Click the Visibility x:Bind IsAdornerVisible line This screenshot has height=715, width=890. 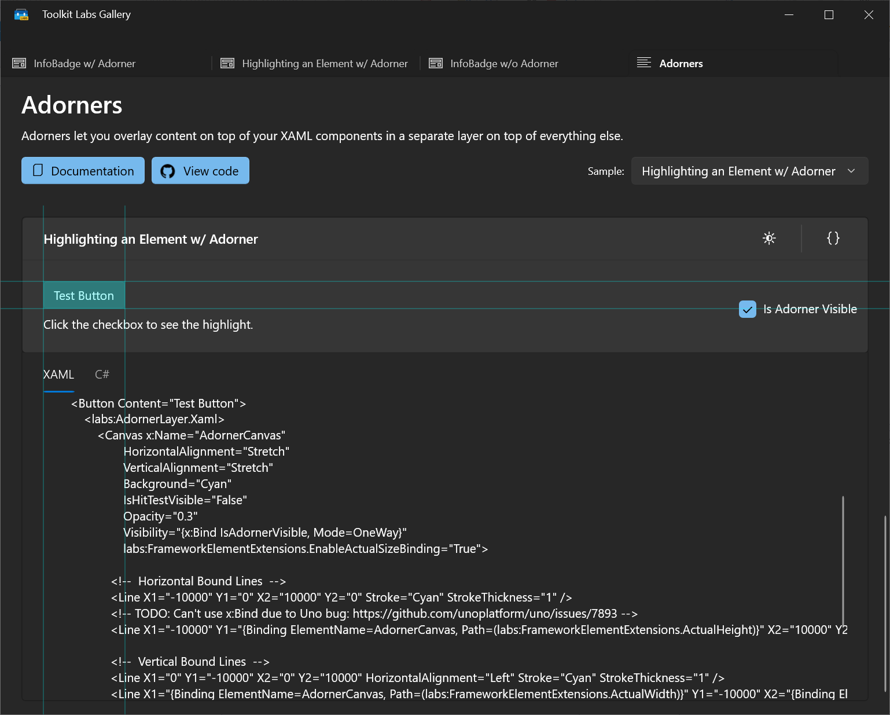click(265, 533)
